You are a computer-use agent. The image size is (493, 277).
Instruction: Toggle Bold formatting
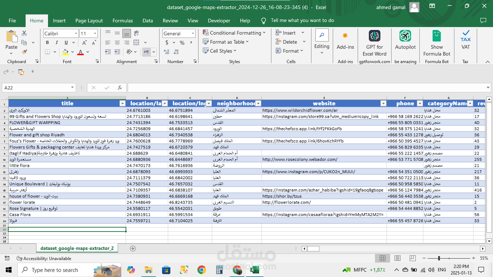click(x=47, y=43)
